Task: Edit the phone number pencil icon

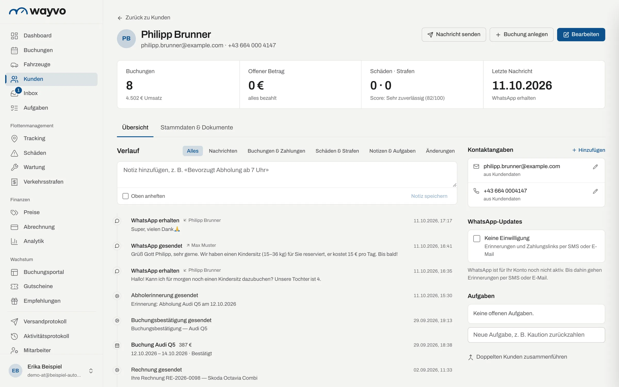Action: (x=595, y=191)
